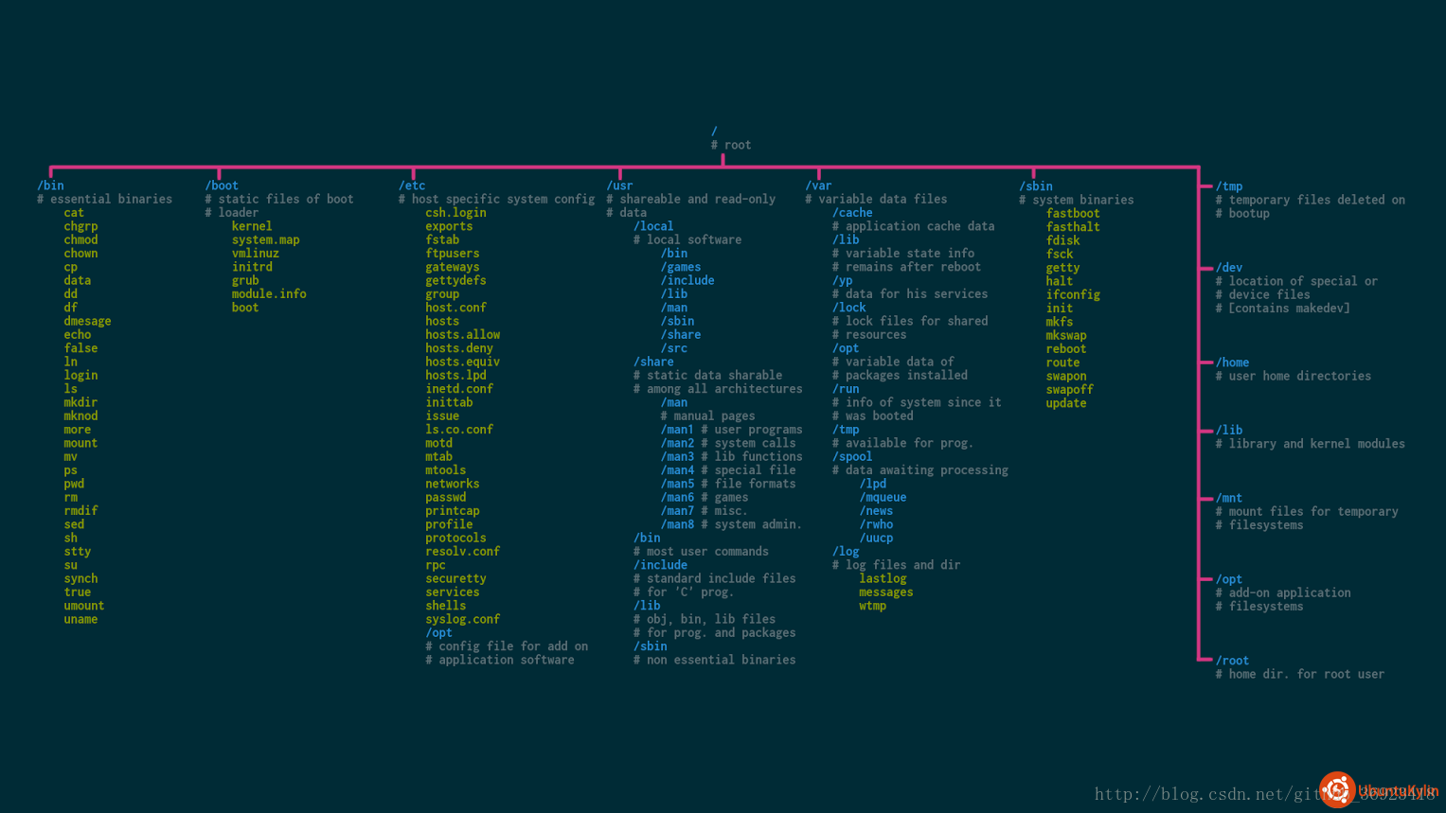Click the 'hosts.deny' entry
The width and height of the screenshot is (1446, 813).
[x=459, y=348]
